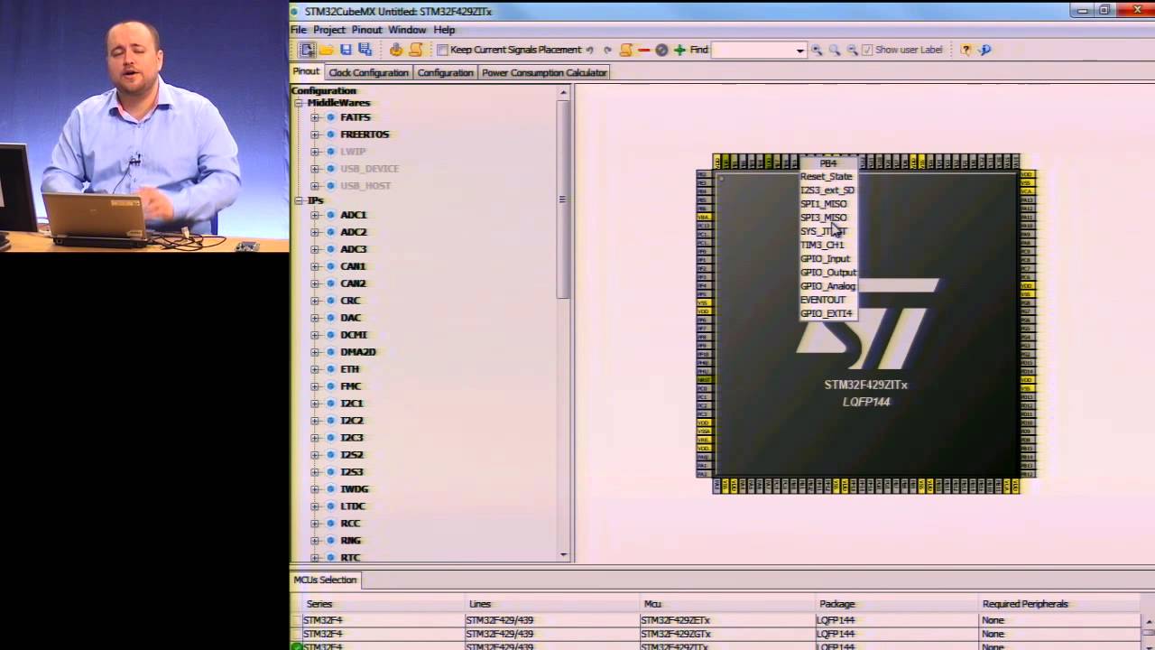
Task: Choose GPIO_Output in the PB4 pin menu
Action: pyautogui.click(x=828, y=273)
